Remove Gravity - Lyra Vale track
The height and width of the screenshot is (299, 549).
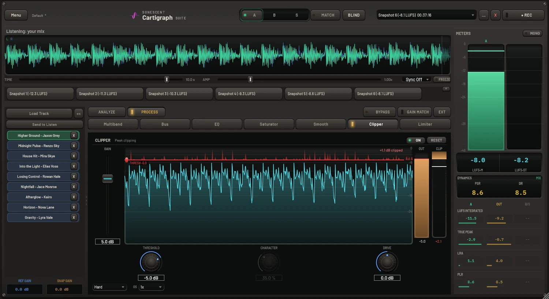pos(74,217)
